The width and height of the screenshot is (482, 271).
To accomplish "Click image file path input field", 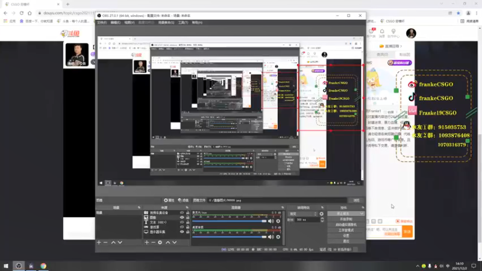I will coord(278,201).
